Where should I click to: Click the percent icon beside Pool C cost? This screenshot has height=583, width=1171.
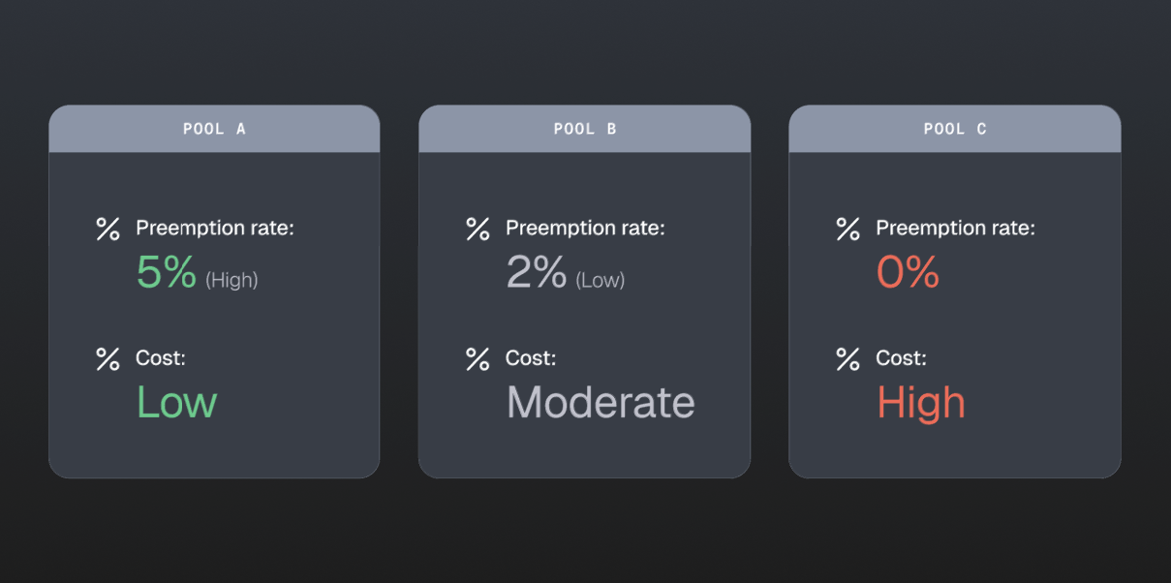coord(847,359)
